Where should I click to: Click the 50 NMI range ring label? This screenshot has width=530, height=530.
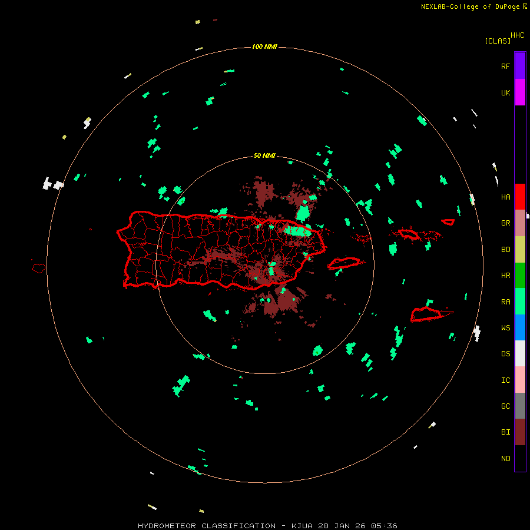click(x=264, y=156)
